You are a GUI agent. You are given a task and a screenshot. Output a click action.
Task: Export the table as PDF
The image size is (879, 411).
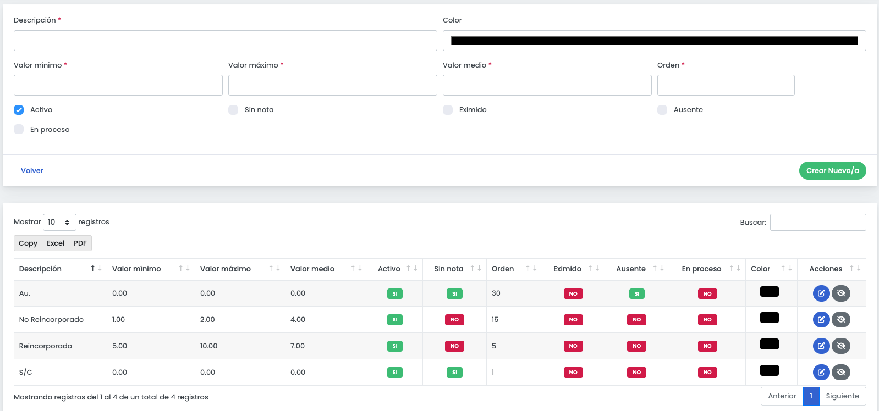click(x=80, y=243)
